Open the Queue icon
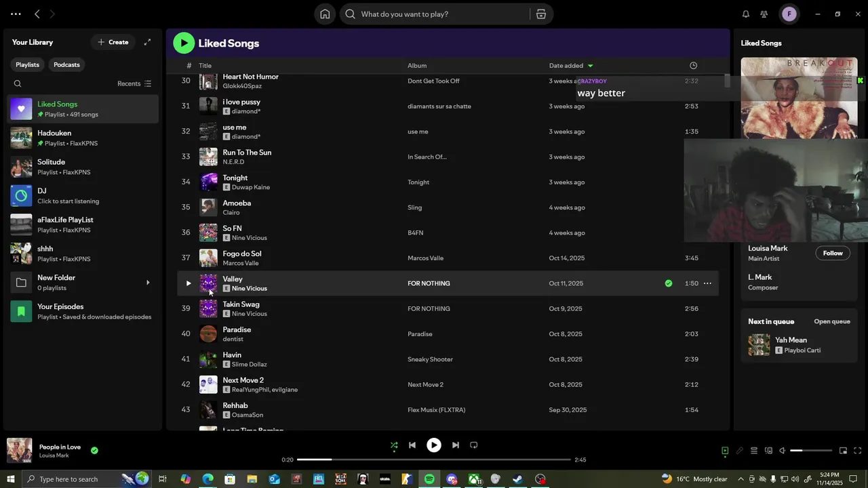 point(754,451)
